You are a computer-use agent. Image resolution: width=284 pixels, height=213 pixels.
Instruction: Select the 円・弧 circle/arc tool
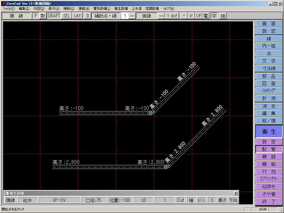(x=269, y=46)
